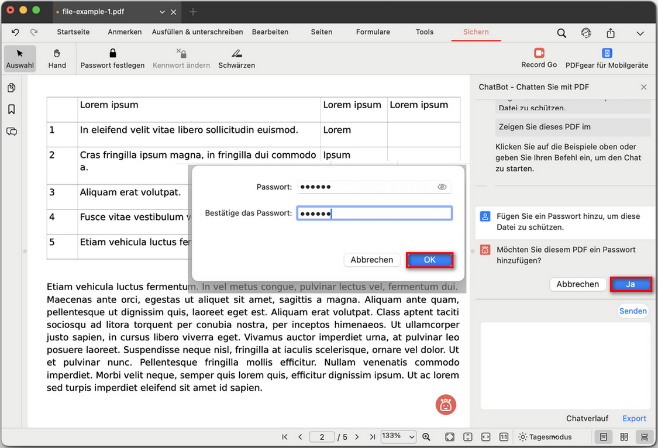Select the Hand tool
The width and height of the screenshot is (658, 448).
[57, 57]
